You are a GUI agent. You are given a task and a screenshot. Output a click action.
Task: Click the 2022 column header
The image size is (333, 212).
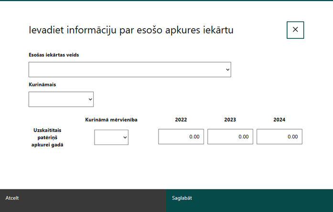coord(181,120)
